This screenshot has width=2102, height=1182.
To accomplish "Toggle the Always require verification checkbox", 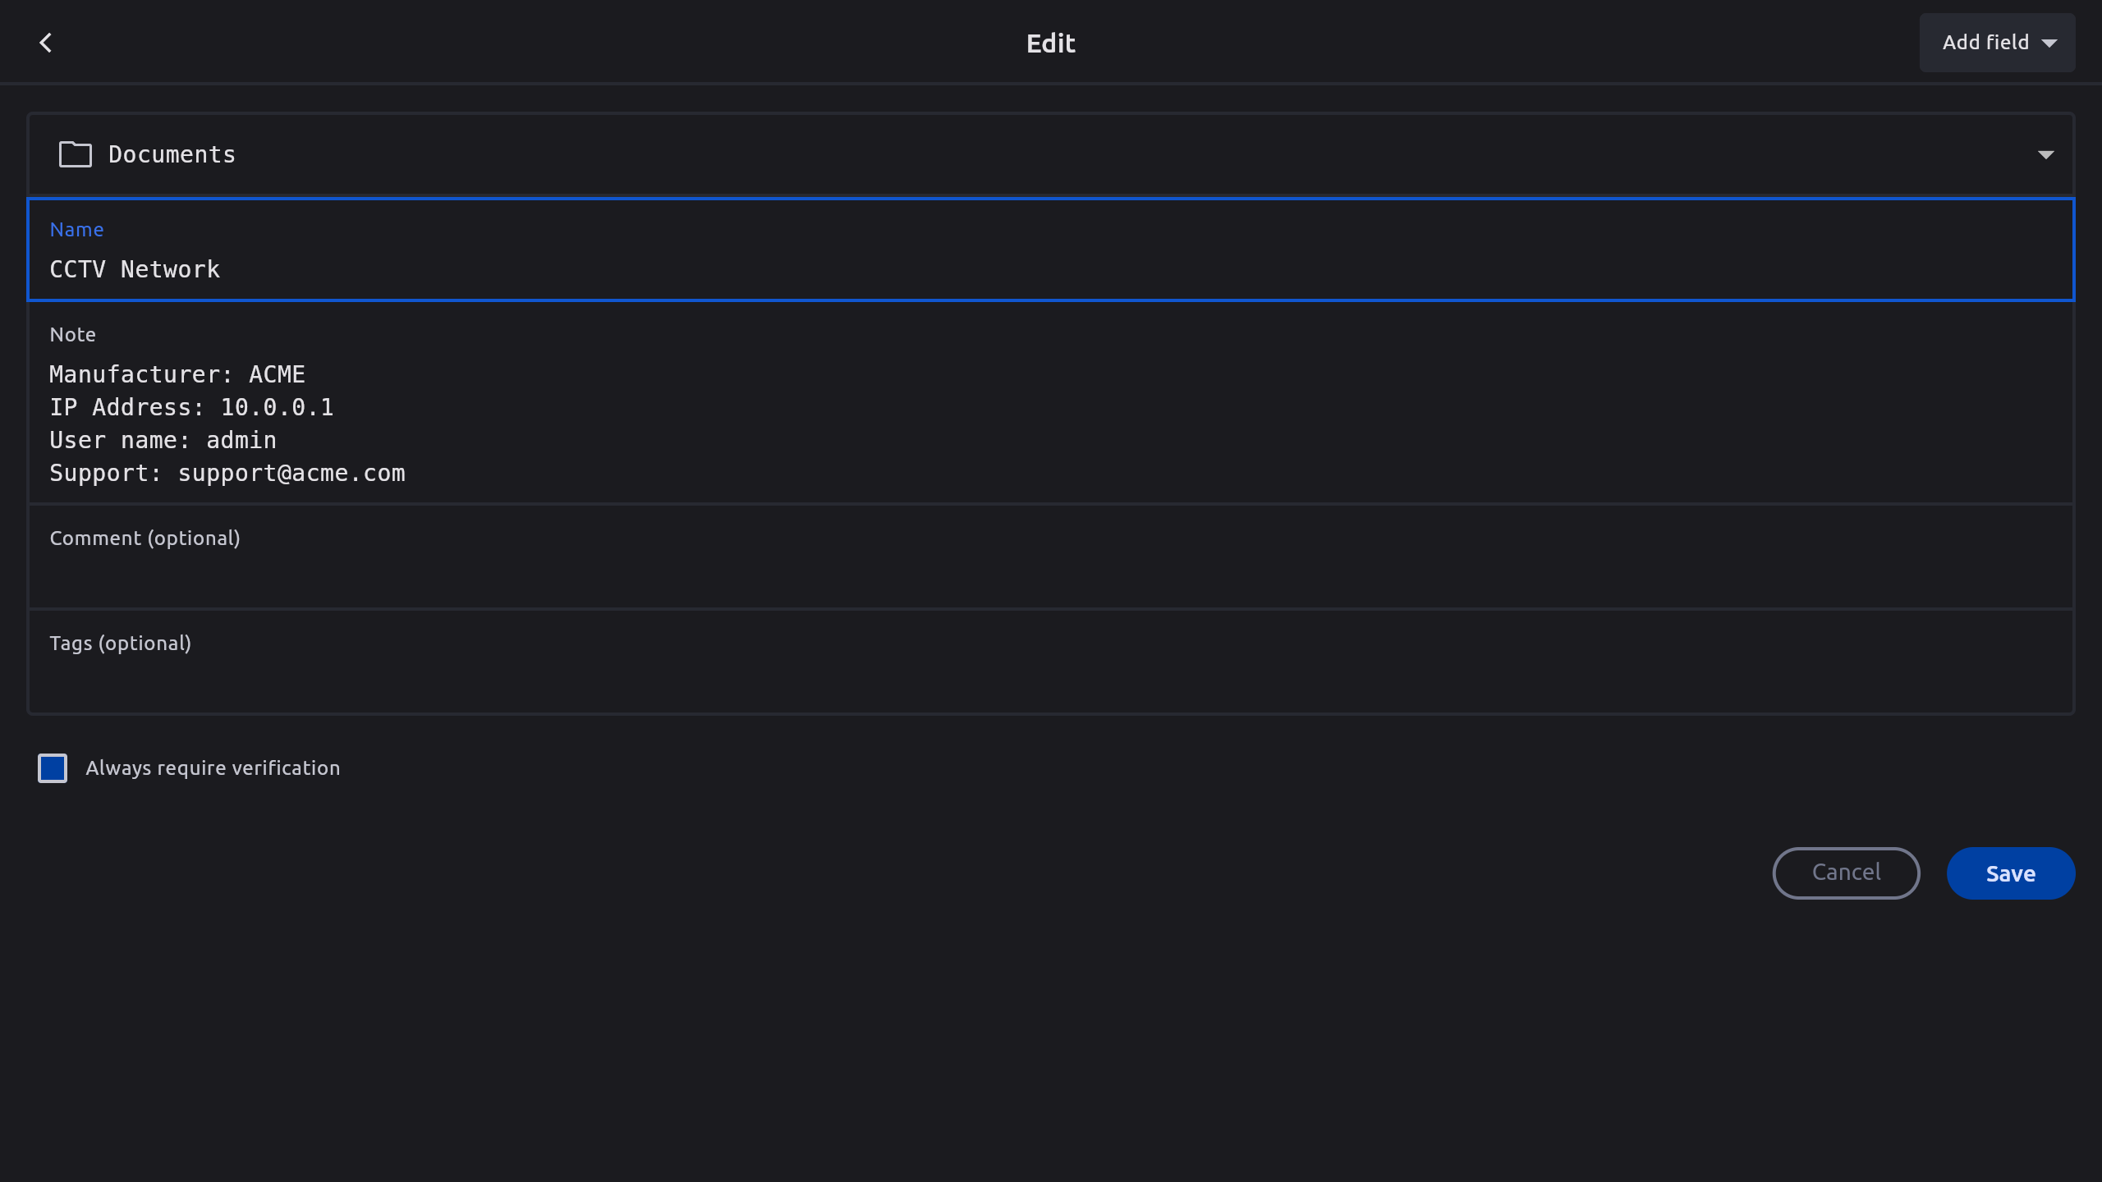I will [53, 768].
